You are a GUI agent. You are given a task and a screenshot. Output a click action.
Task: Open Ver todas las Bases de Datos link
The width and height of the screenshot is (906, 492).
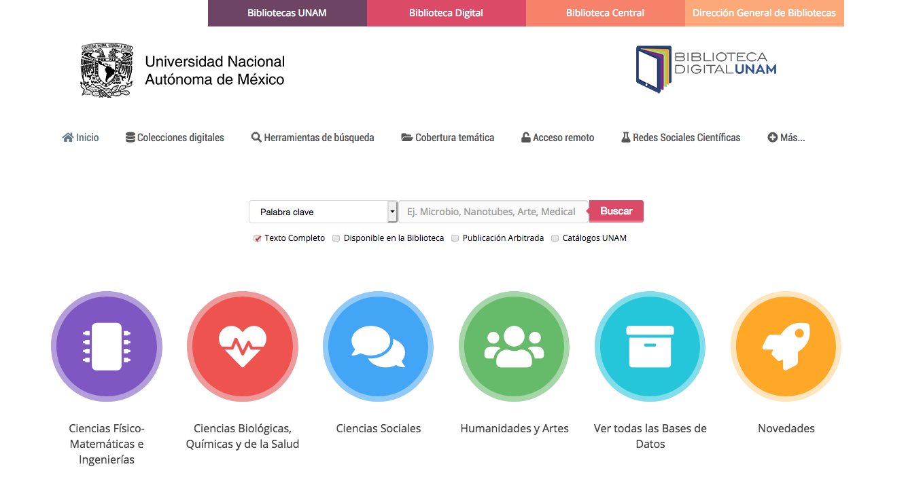click(x=650, y=436)
